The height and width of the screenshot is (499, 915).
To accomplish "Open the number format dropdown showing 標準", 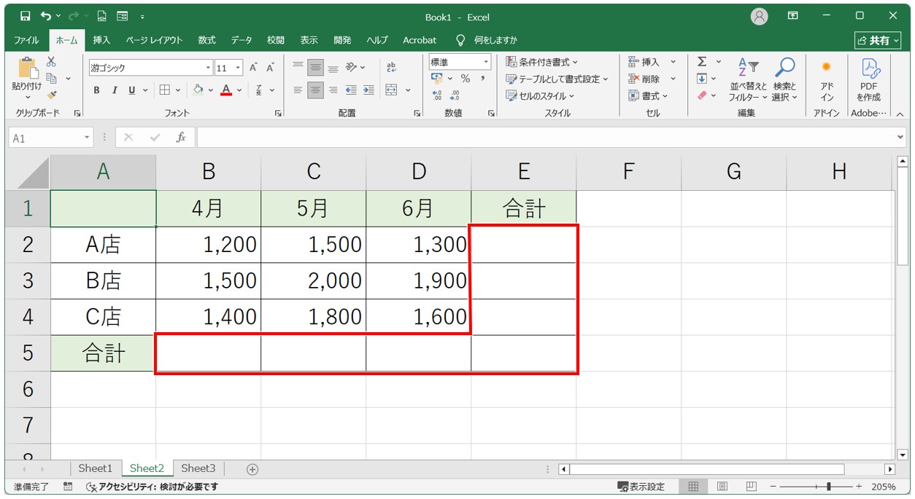I will click(x=485, y=62).
